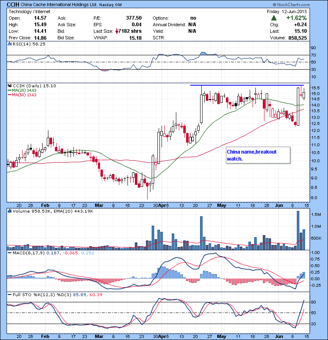
Task: Click the 500K volume axis label
Action: pyautogui.click(x=316, y=238)
